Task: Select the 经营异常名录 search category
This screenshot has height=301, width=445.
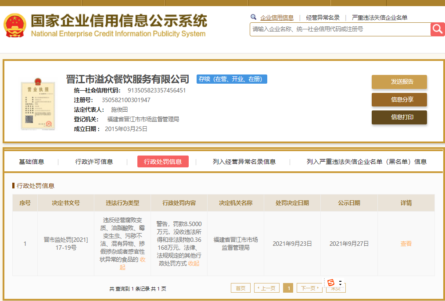Action: pos(323,18)
